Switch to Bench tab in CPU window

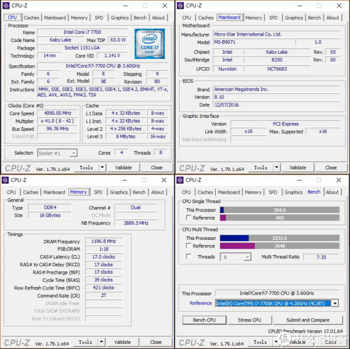coord(140,18)
